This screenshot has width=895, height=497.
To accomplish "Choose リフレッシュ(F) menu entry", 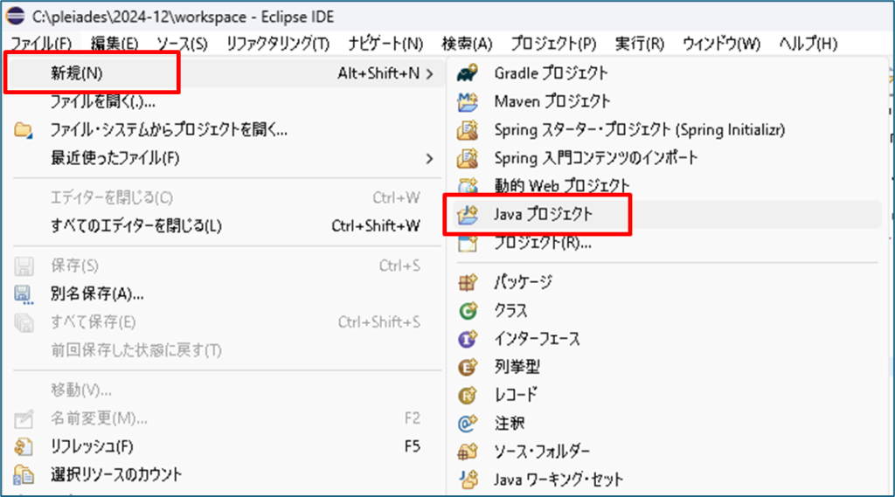I will [92, 447].
